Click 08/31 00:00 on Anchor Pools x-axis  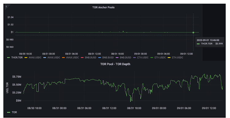click(x=49, y=54)
